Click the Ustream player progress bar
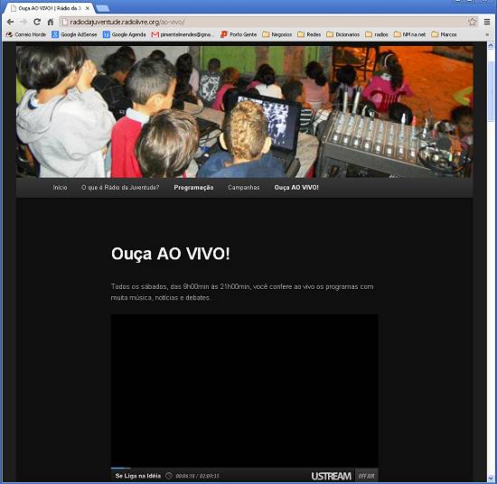 click(244, 468)
